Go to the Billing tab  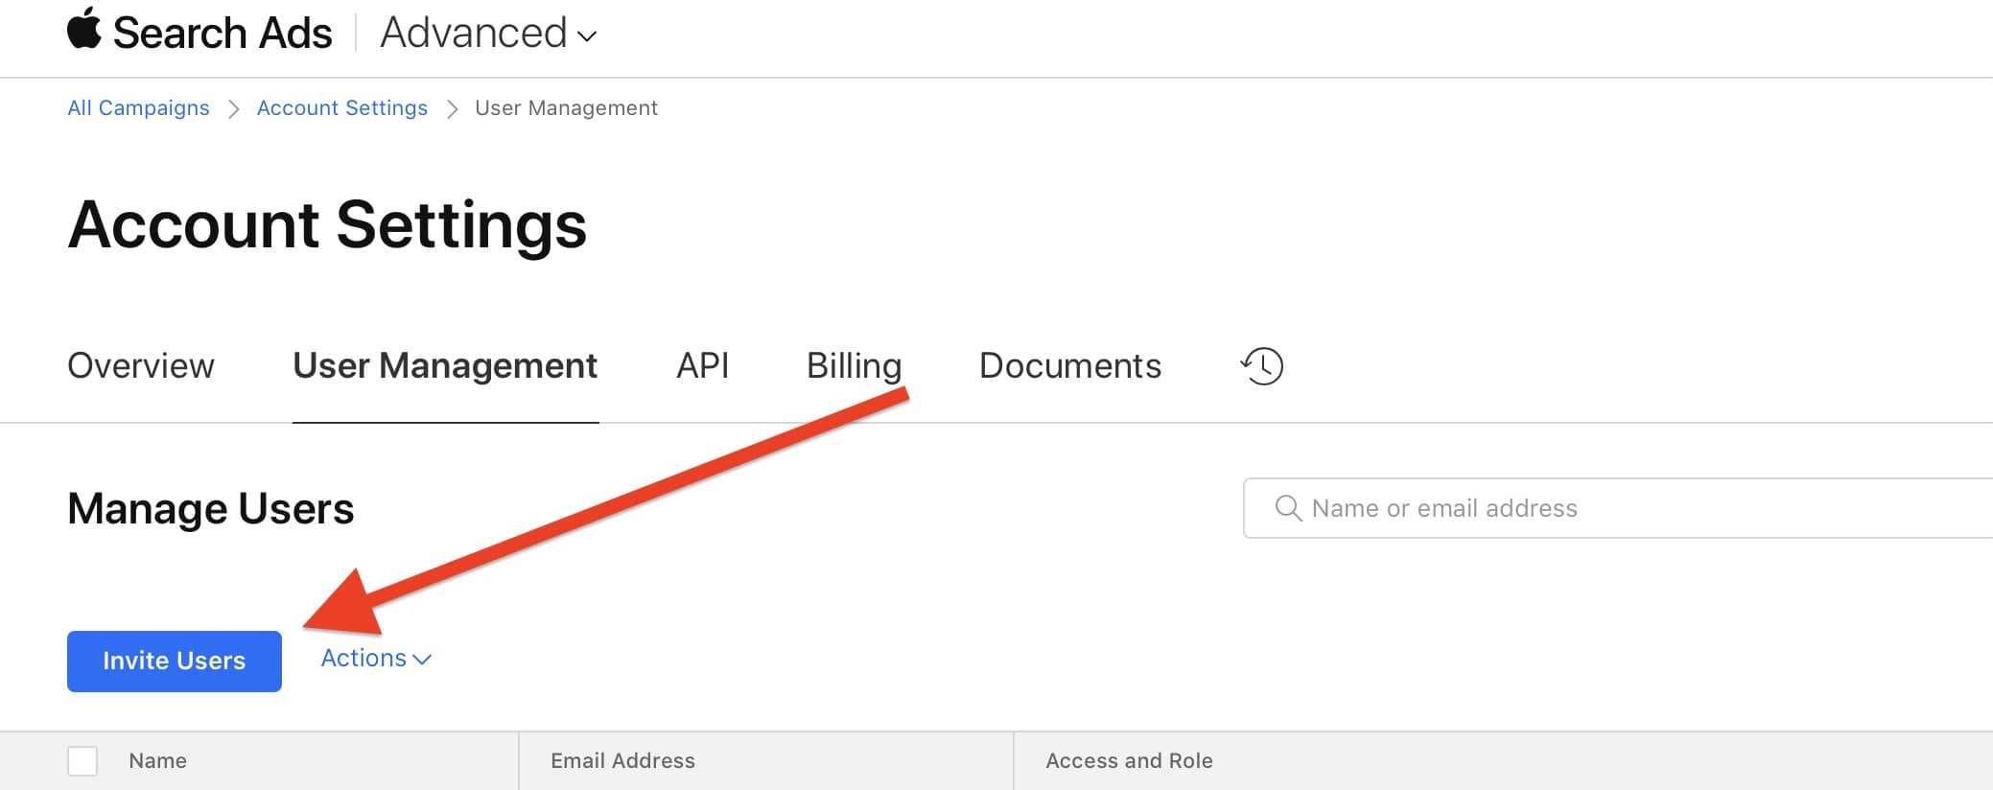(854, 366)
